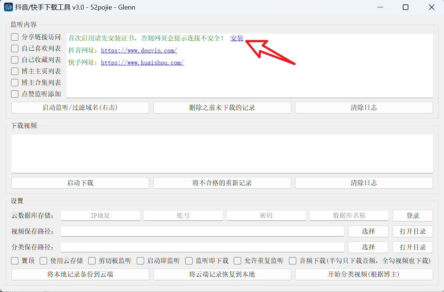Click the 将不合格的重新记录 button
Viewport: 444px width, 292px height.
pyautogui.click(x=222, y=183)
